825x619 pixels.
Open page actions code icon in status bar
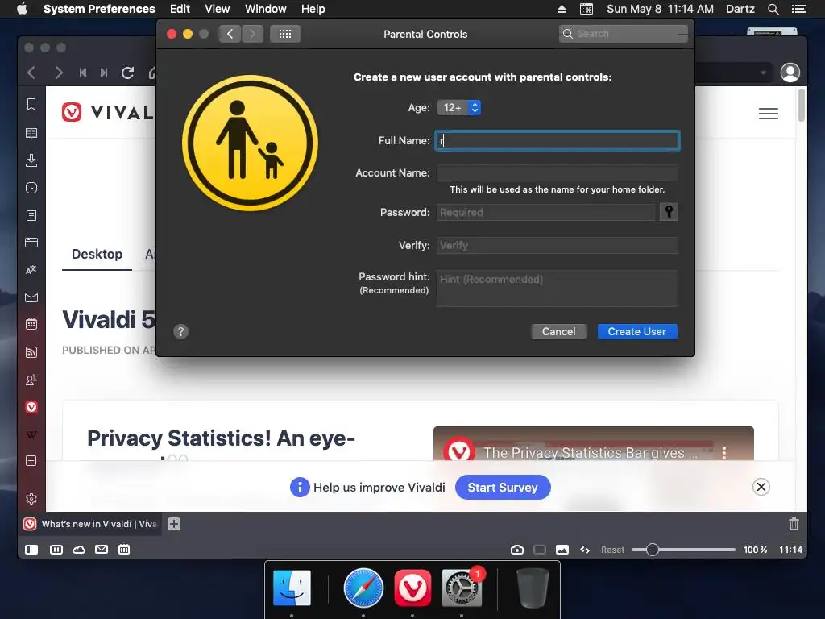(585, 550)
